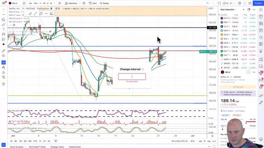
Task: Select the Text annotation tool
Action: click(4, 30)
